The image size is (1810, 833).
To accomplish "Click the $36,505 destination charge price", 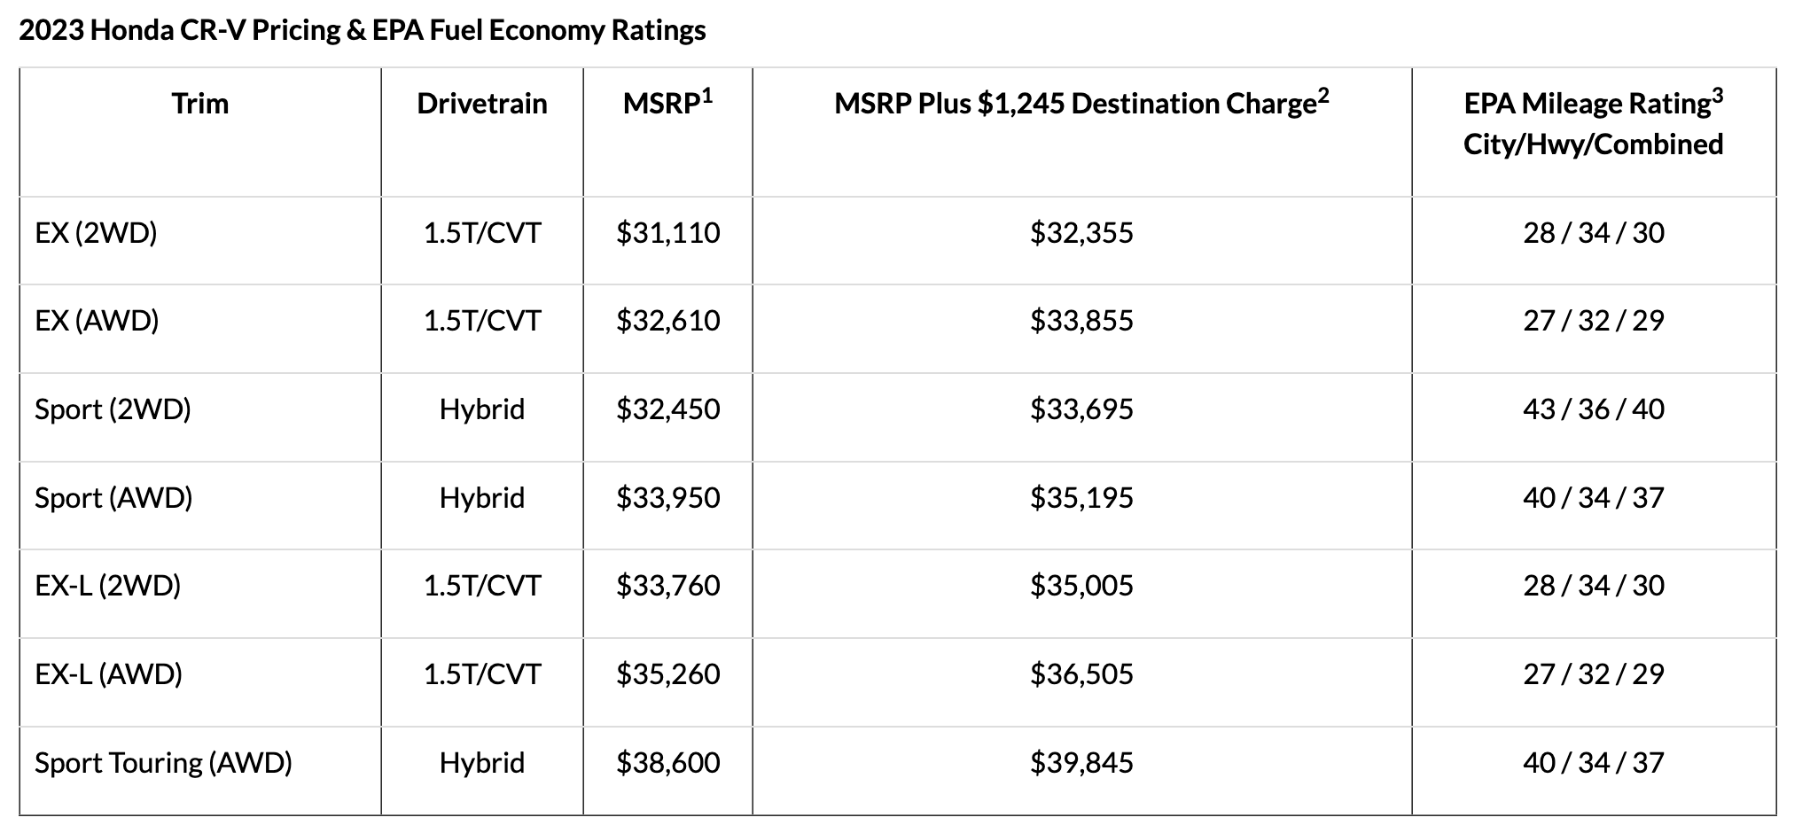I will click(1081, 673).
